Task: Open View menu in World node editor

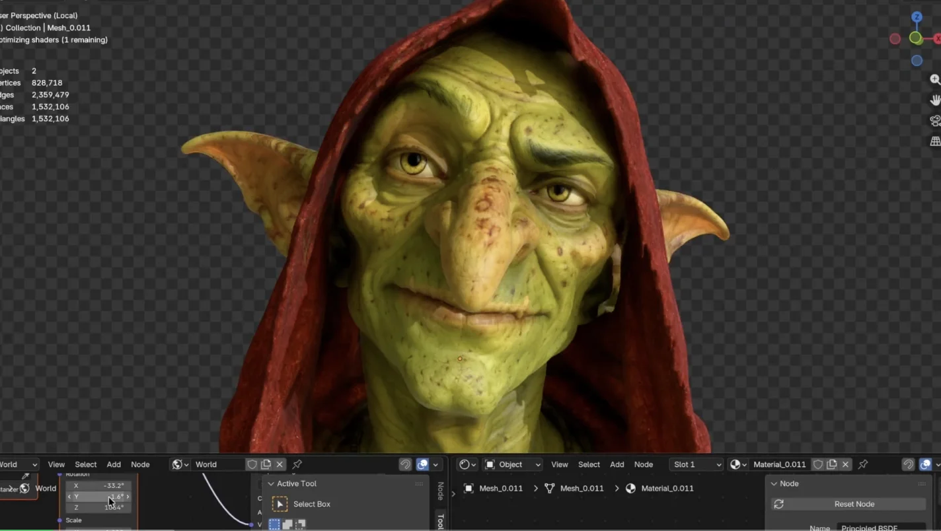Action: pyautogui.click(x=56, y=464)
